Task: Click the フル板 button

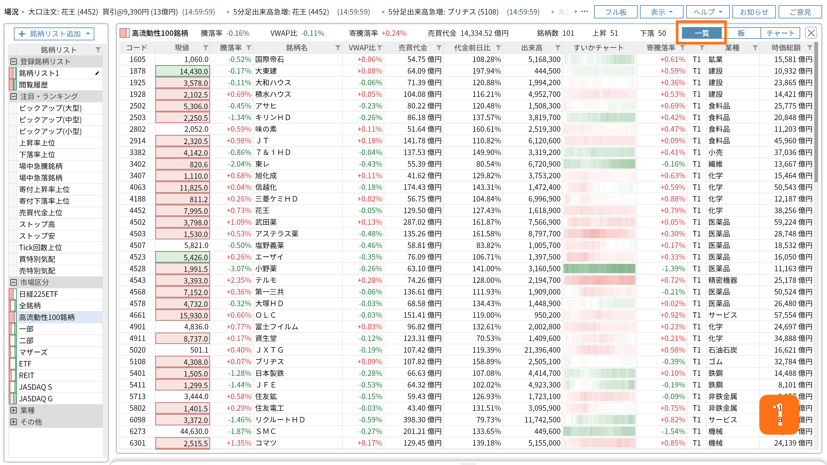Action: [615, 12]
